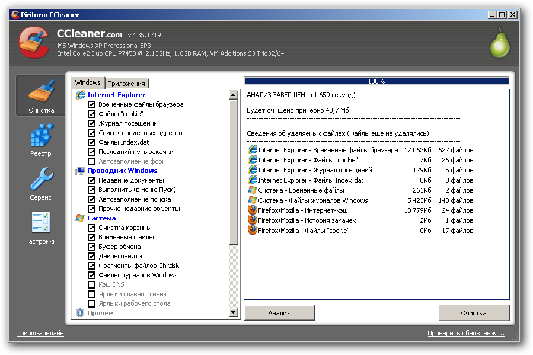Click the "17 063Кб" size value

pyautogui.click(x=417, y=150)
